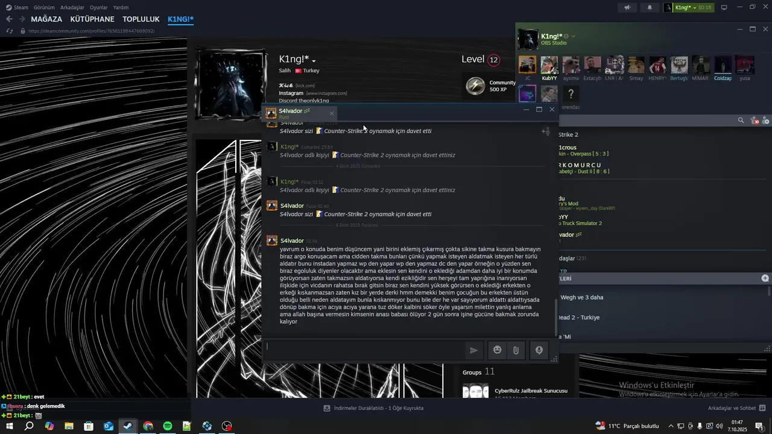Attach a file using paperclip icon
The height and width of the screenshot is (434, 772).
(x=516, y=350)
